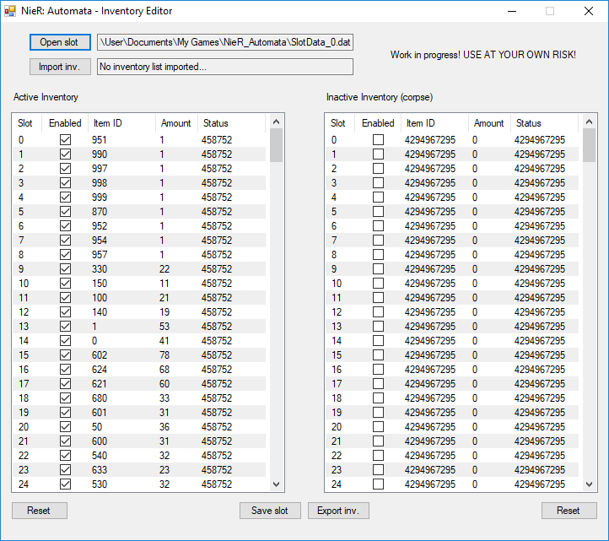Select Item ID 4294967295 in inactive slot 15
609x541 pixels.
click(430, 355)
